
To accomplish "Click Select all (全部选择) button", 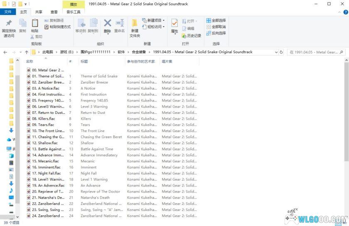I will click(216, 20).
